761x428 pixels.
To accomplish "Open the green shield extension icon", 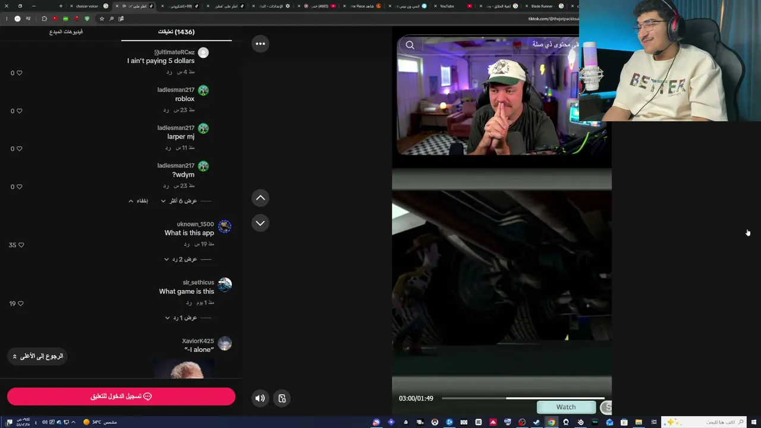I will (87, 18).
